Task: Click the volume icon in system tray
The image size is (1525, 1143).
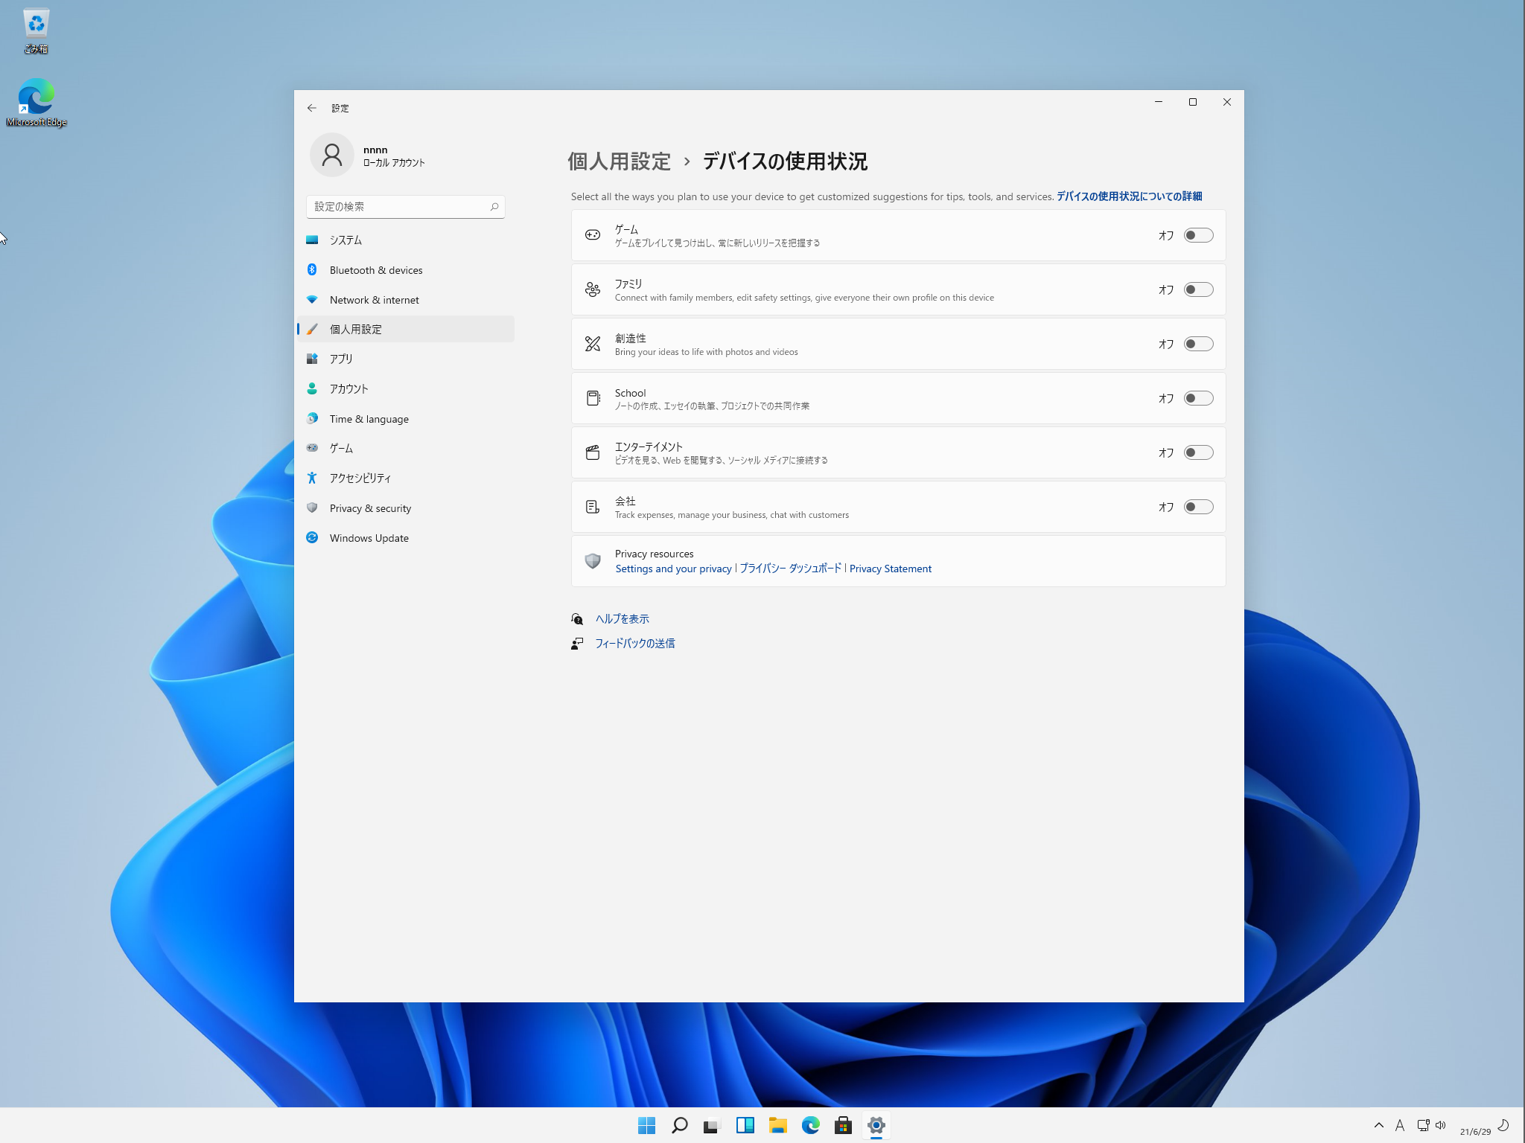Action: click(x=1441, y=1125)
